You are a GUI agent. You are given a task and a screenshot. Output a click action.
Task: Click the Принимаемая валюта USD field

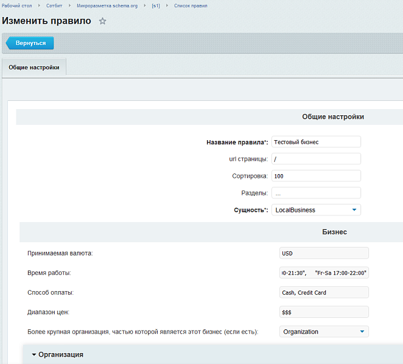[323, 254]
